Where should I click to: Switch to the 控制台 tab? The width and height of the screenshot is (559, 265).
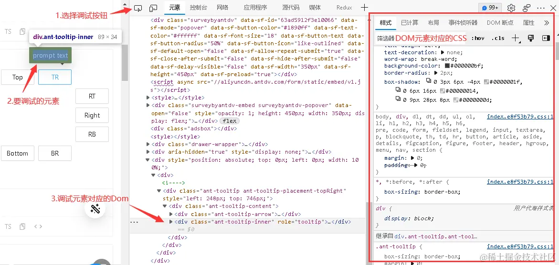pyautogui.click(x=199, y=8)
